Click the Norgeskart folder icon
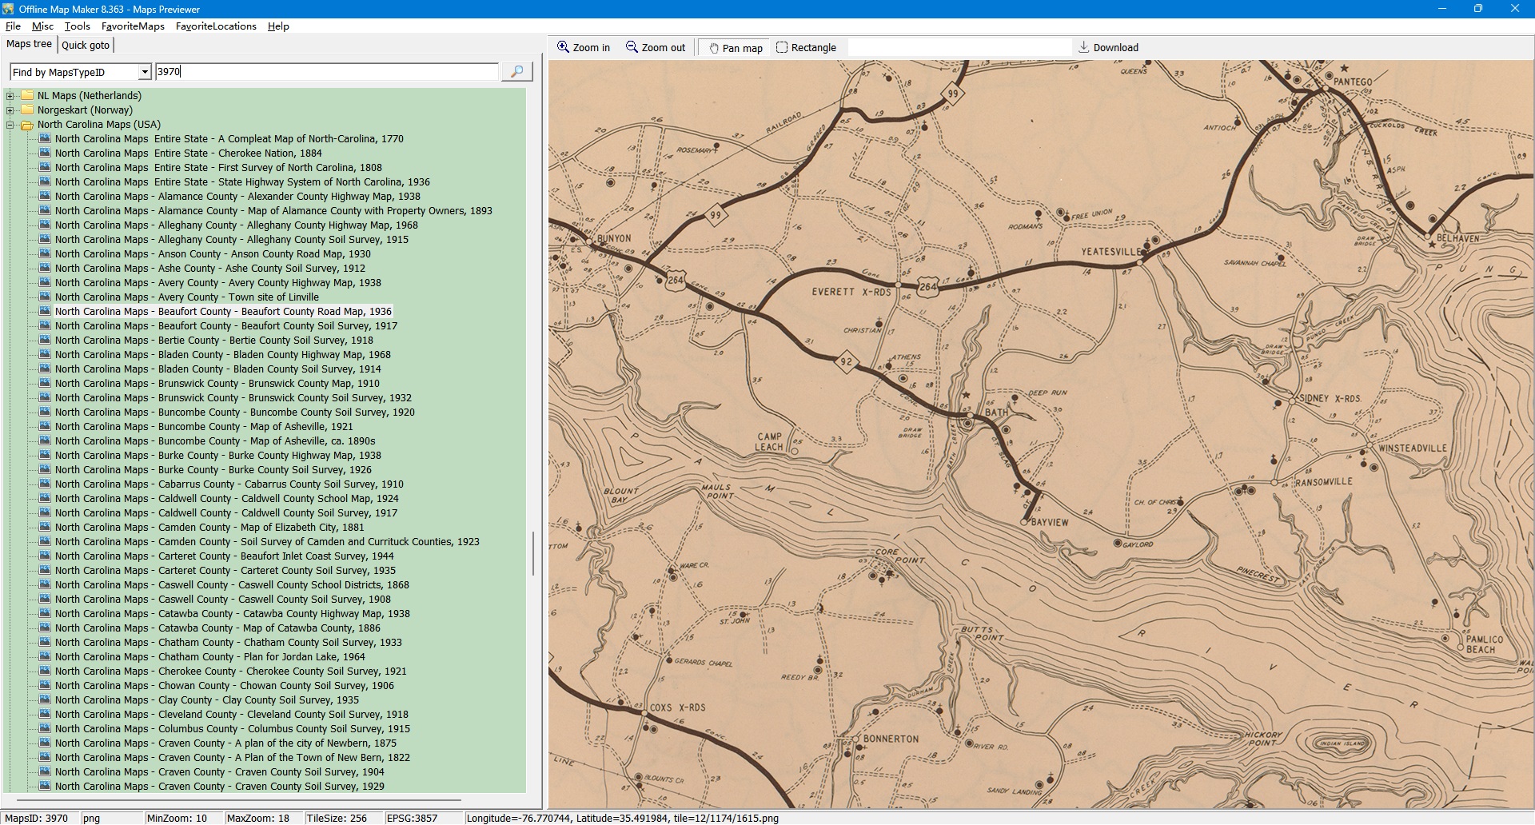 click(x=27, y=110)
